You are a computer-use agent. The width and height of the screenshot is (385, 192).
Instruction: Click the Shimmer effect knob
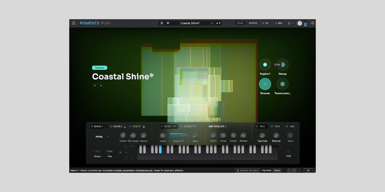[276, 135]
